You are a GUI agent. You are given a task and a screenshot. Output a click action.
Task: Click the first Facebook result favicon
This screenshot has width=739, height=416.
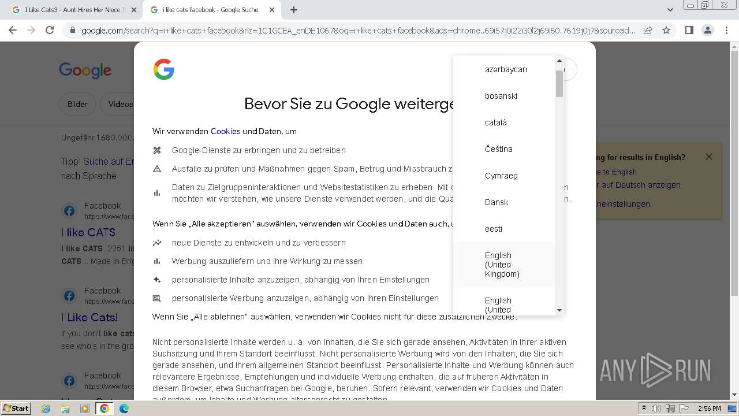(69, 211)
